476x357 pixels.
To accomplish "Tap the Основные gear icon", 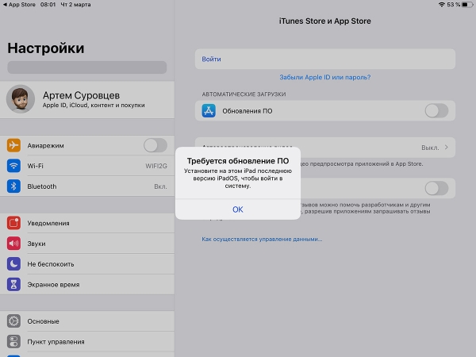I will 13,321.
